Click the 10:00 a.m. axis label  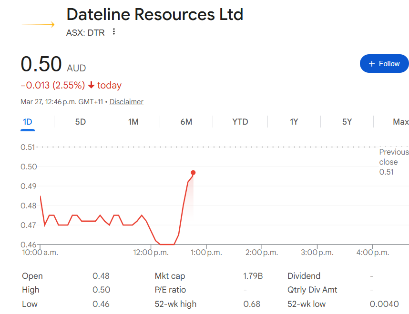point(40,253)
